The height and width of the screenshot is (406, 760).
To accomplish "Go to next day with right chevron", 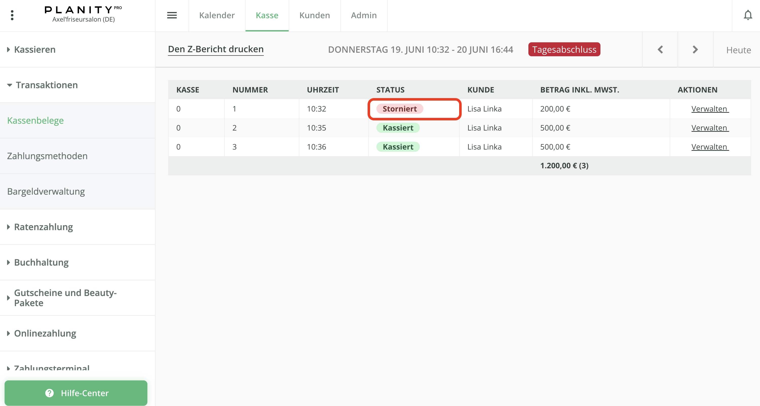I will tap(695, 49).
